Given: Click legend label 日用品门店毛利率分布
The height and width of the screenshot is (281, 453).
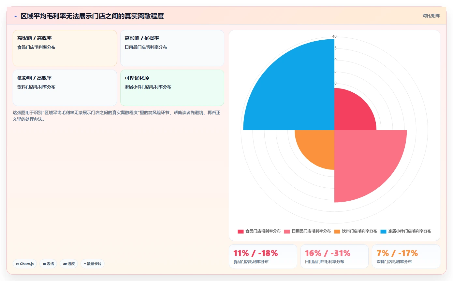Looking at the screenshot, I should click(x=311, y=231).
